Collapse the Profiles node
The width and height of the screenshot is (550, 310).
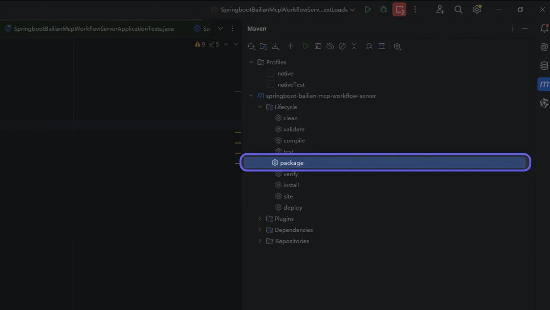pos(251,62)
